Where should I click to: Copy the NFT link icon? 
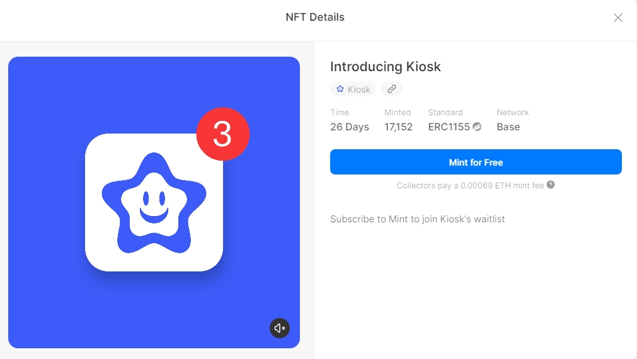[x=392, y=89]
